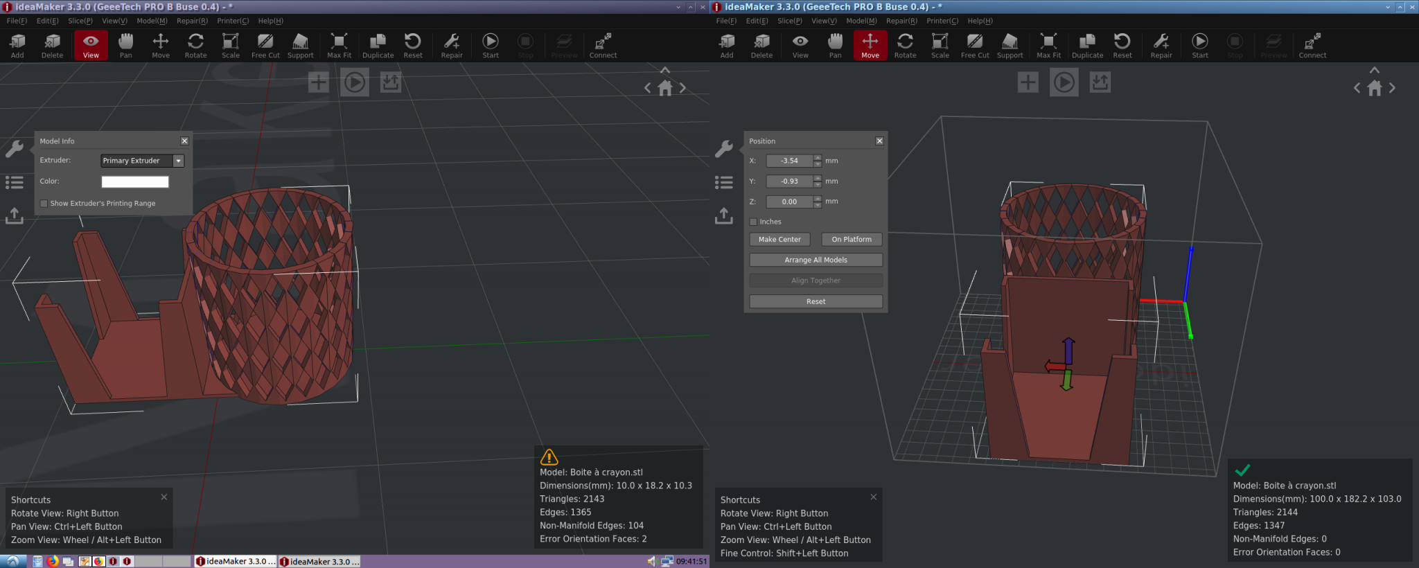Duplicate the model in left window
Screen dimensions: 1419x568
click(x=378, y=46)
